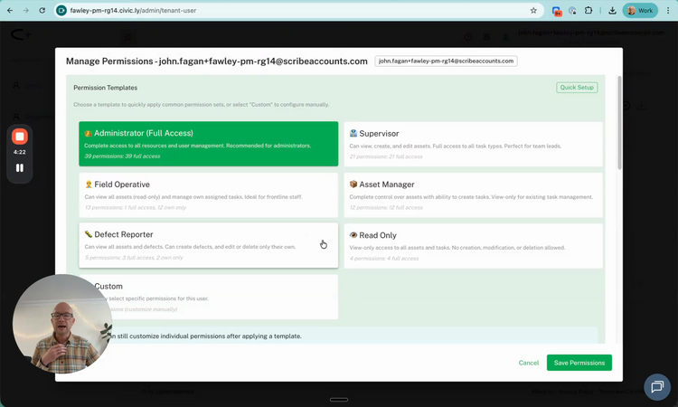This screenshot has width=678, height=407.
Task: Bookmark this page using the star icon
Action: click(533, 10)
